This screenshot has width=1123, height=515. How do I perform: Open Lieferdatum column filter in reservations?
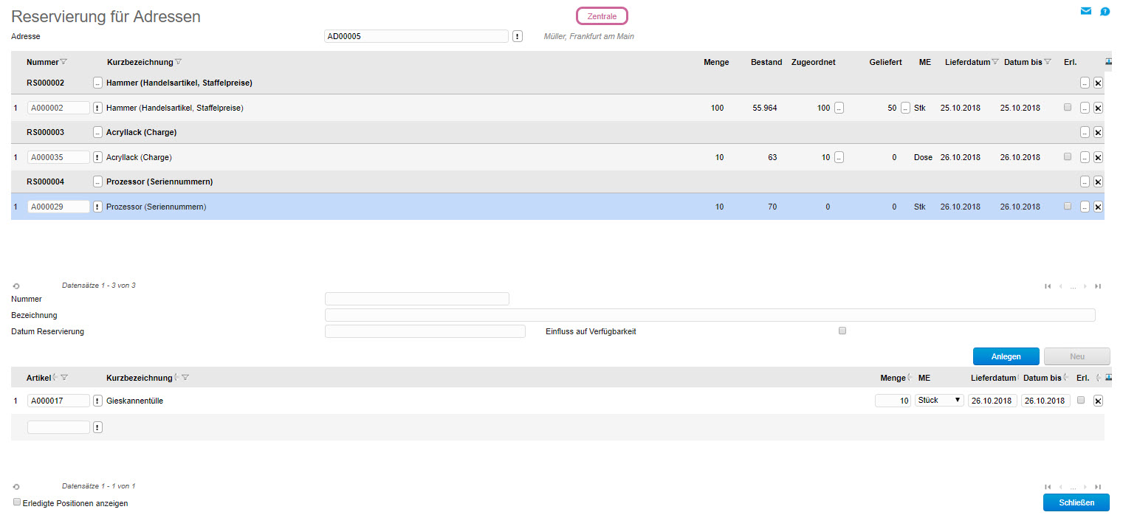click(995, 62)
